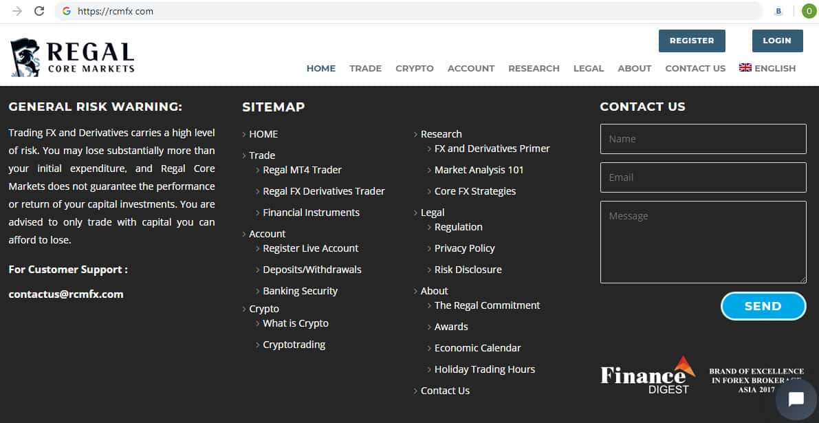Open the Awards link
The image size is (819, 423).
tap(451, 327)
